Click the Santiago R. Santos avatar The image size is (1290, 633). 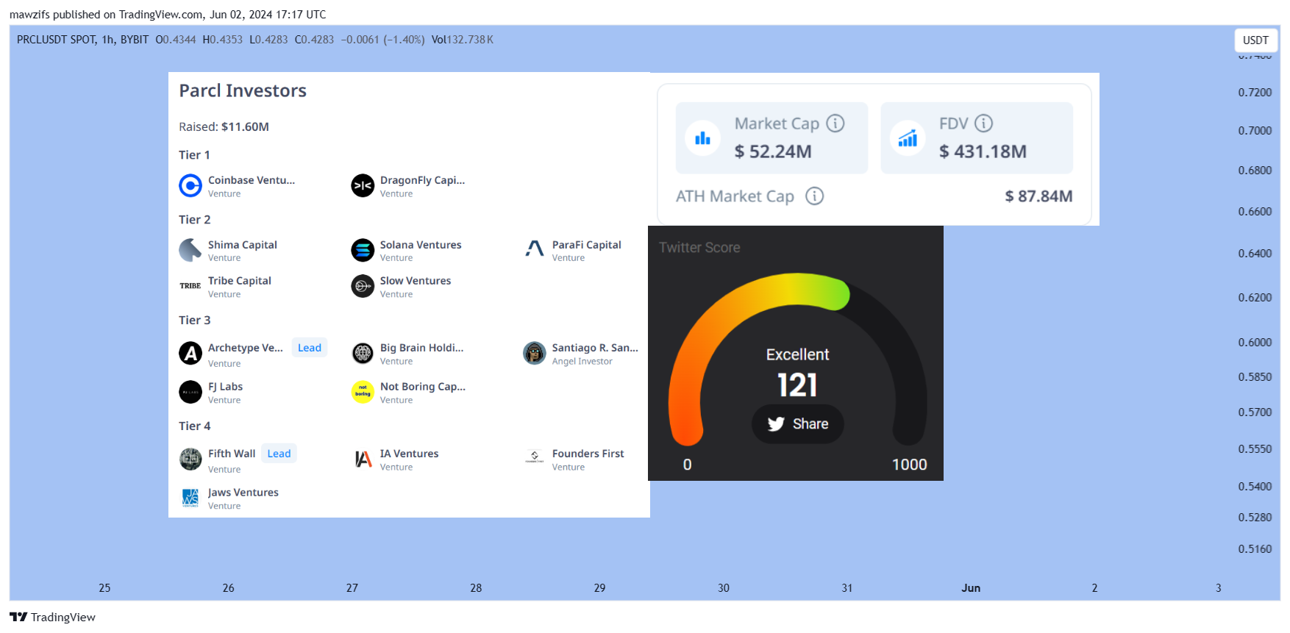click(535, 354)
